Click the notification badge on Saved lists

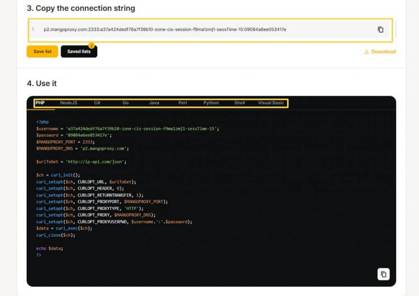pos(91,46)
